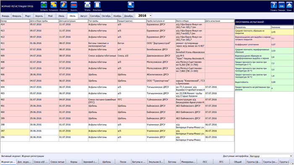Screen dimensions: 294x165
Task: Open the Отчеты printer icon
Action: pos(87,5)
